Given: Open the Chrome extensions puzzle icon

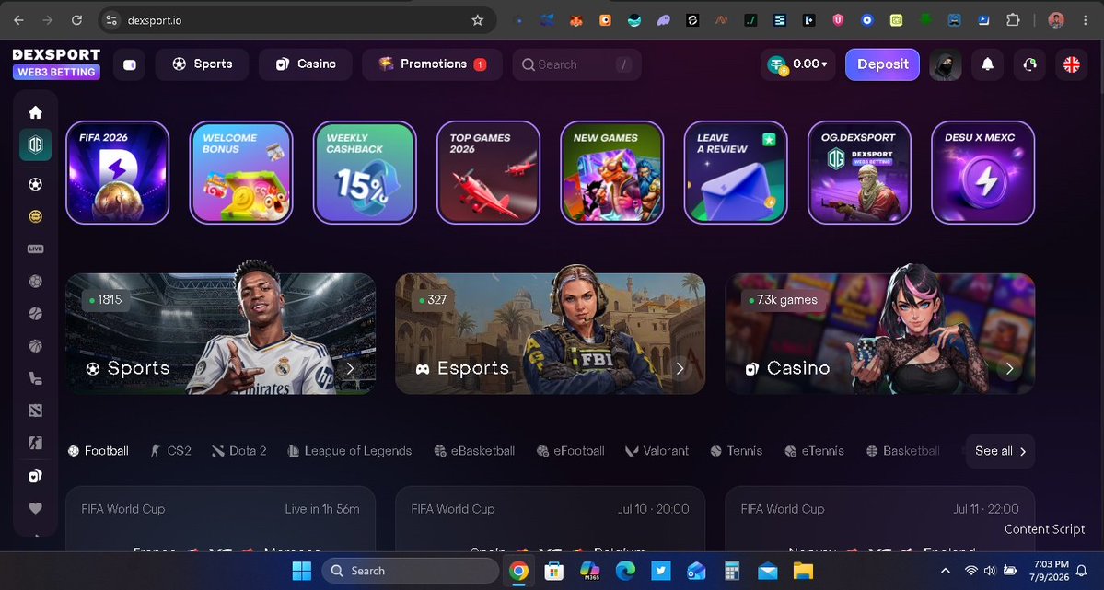Looking at the screenshot, I should click(x=1013, y=20).
